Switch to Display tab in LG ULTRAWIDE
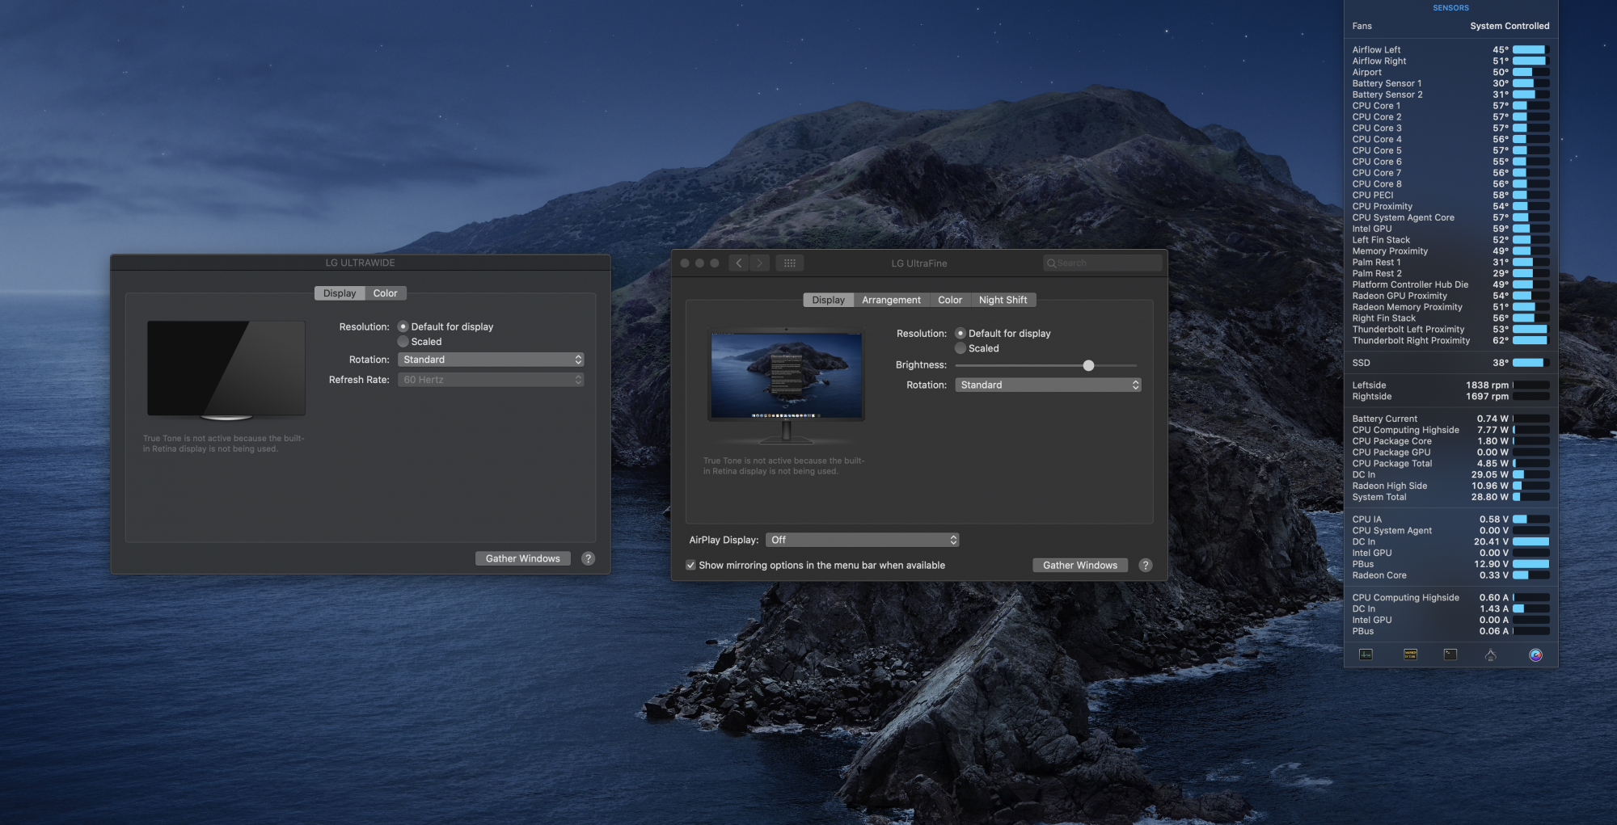1617x825 pixels. tap(340, 293)
